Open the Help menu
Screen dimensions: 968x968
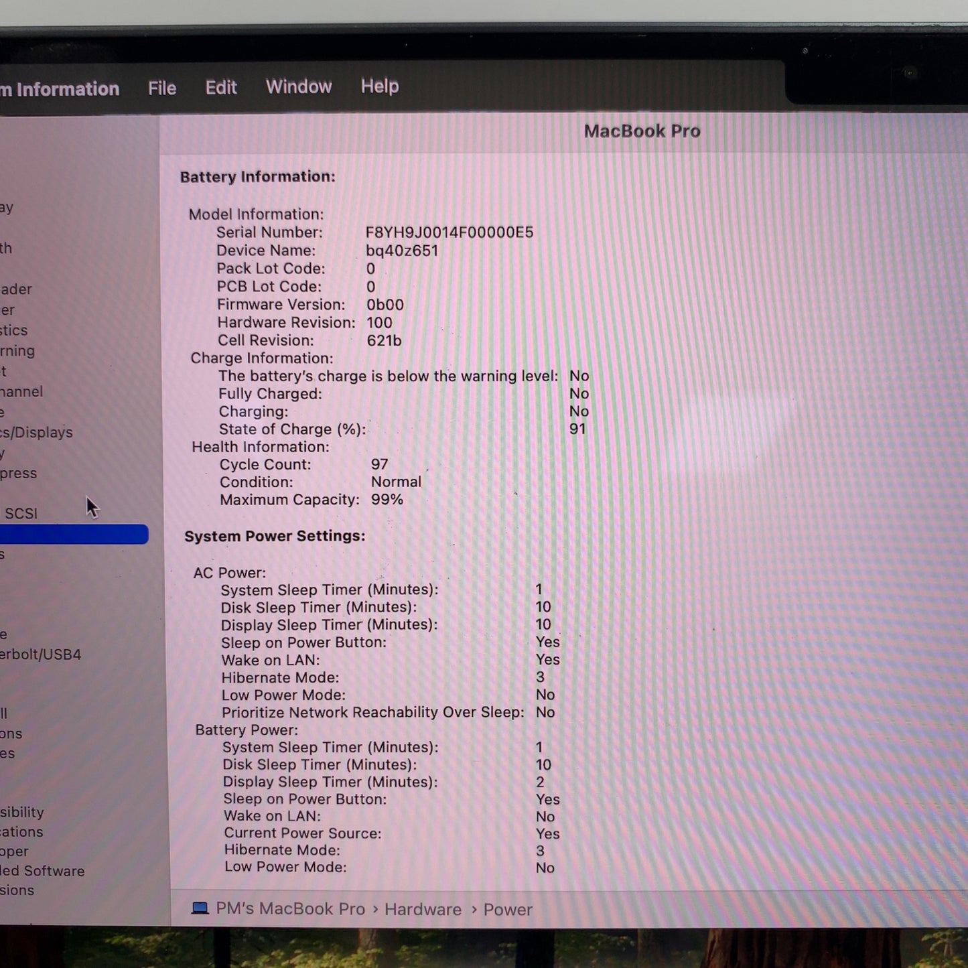(x=380, y=86)
